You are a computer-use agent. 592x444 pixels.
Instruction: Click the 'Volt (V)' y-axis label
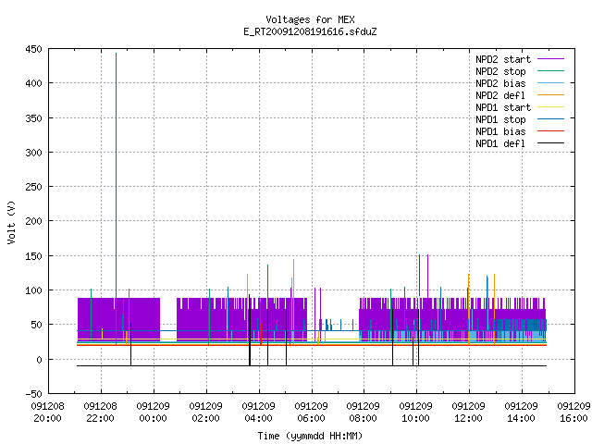coord(11,222)
